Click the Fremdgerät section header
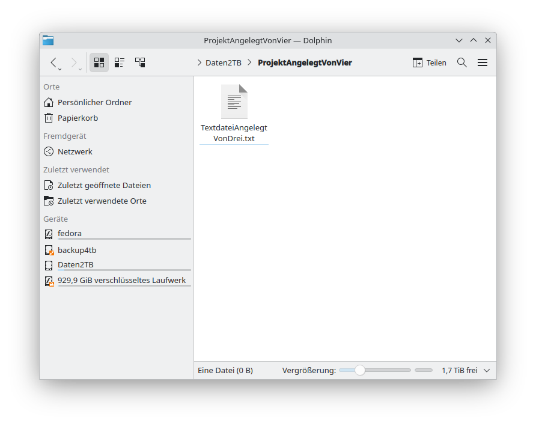Image resolution: width=536 pixels, height=426 pixels. (65, 136)
